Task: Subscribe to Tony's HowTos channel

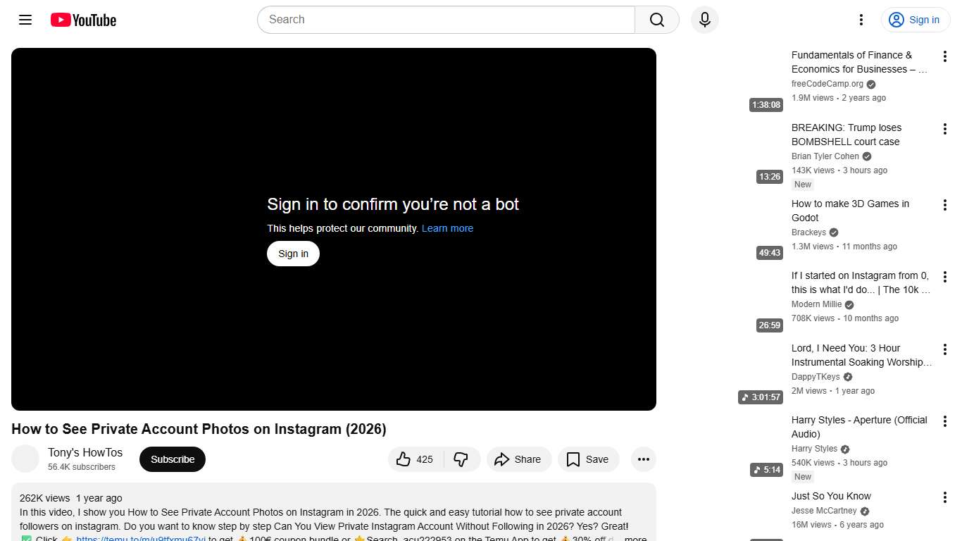Action: (172, 459)
